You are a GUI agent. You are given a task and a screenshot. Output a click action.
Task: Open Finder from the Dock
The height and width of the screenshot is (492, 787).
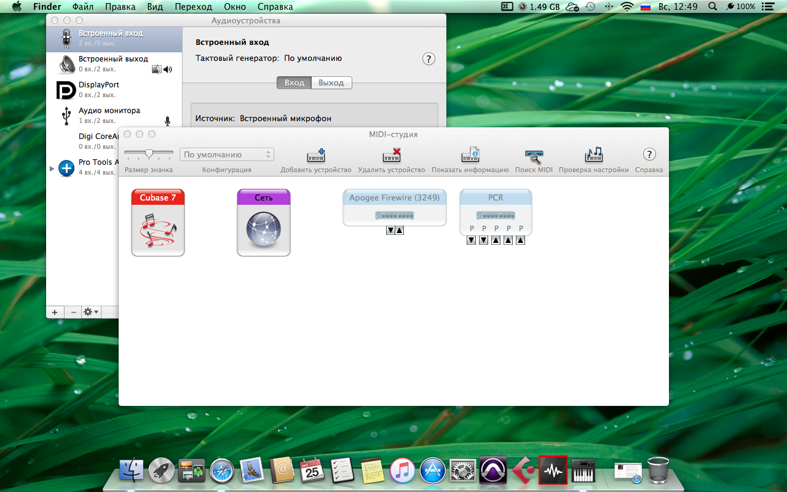coord(131,470)
